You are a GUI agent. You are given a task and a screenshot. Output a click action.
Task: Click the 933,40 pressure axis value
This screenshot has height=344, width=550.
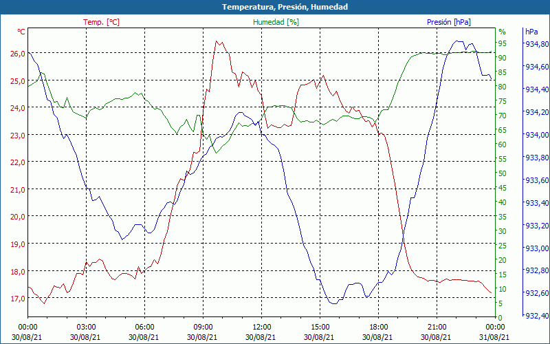tap(536, 203)
